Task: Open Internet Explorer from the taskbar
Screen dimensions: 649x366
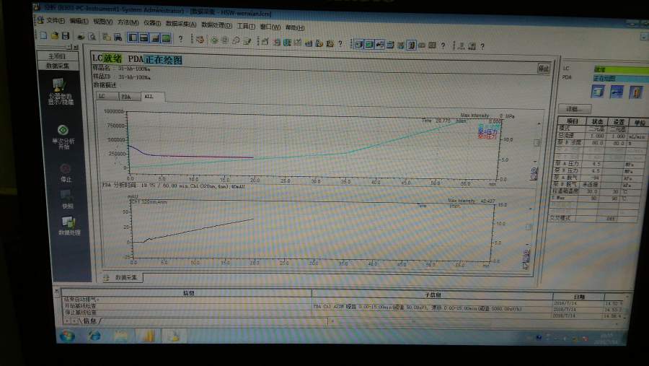Action: (x=94, y=336)
